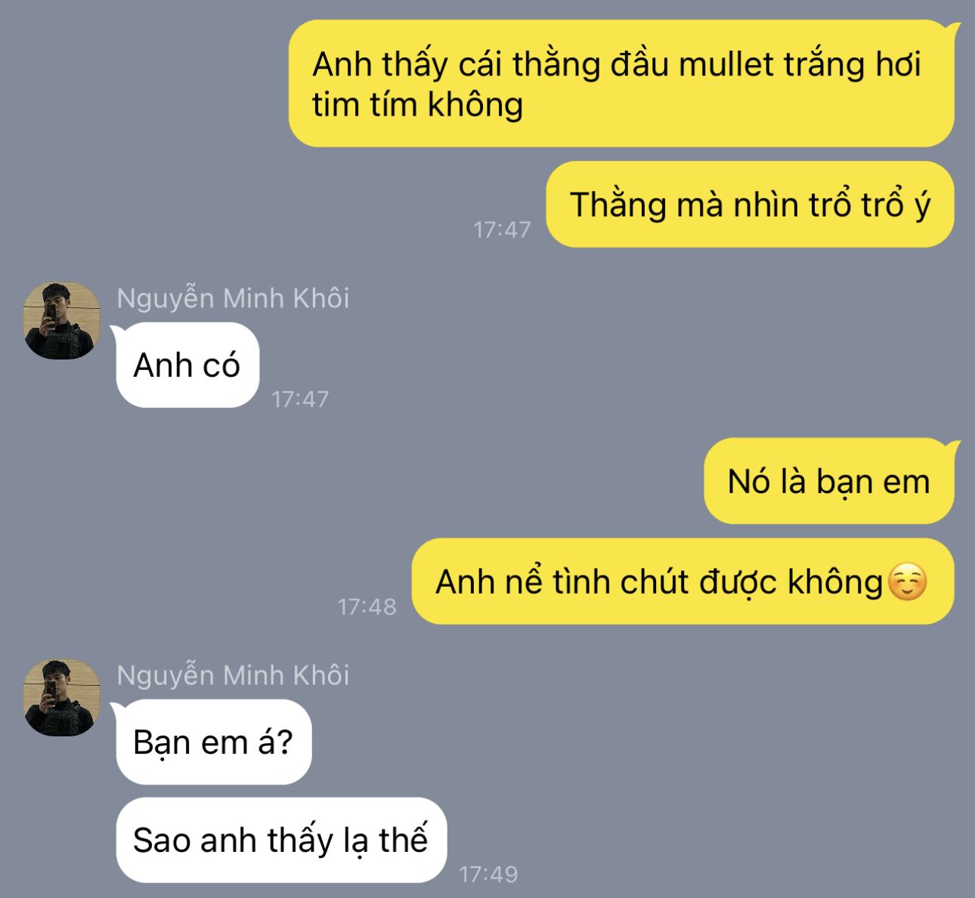Click the words 'tim tím không' in first bubble
Viewport: 975px width, 898px height.
pos(417,104)
